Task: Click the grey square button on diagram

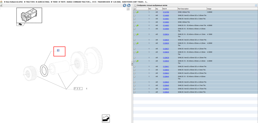Action: pyautogui.click(x=128, y=9)
